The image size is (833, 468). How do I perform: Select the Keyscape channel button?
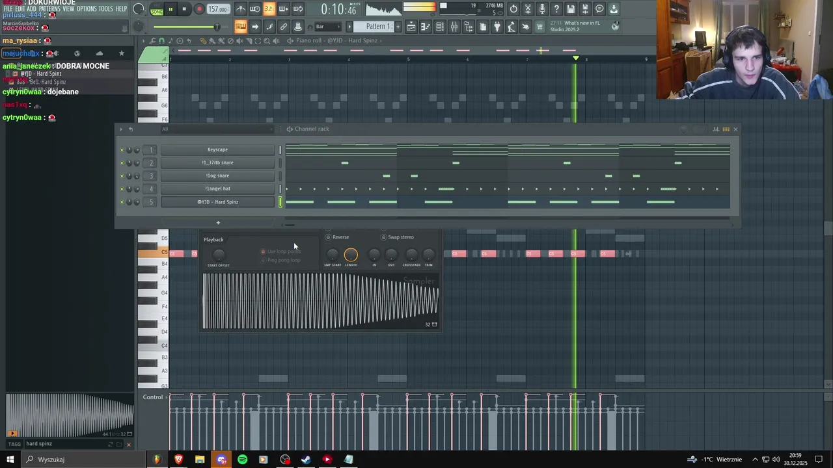click(217, 149)
